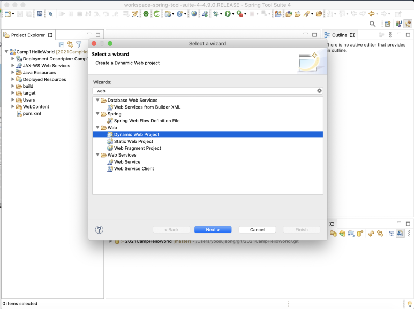Viewport: 414px width, 309px height.
Task: Click the add existing Git repository icon
Action: (333, 233)
